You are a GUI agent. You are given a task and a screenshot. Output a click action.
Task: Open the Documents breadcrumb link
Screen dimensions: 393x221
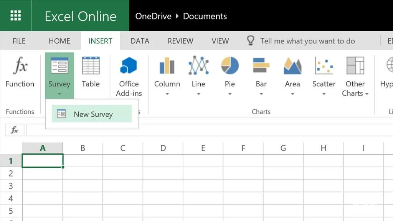205,16
